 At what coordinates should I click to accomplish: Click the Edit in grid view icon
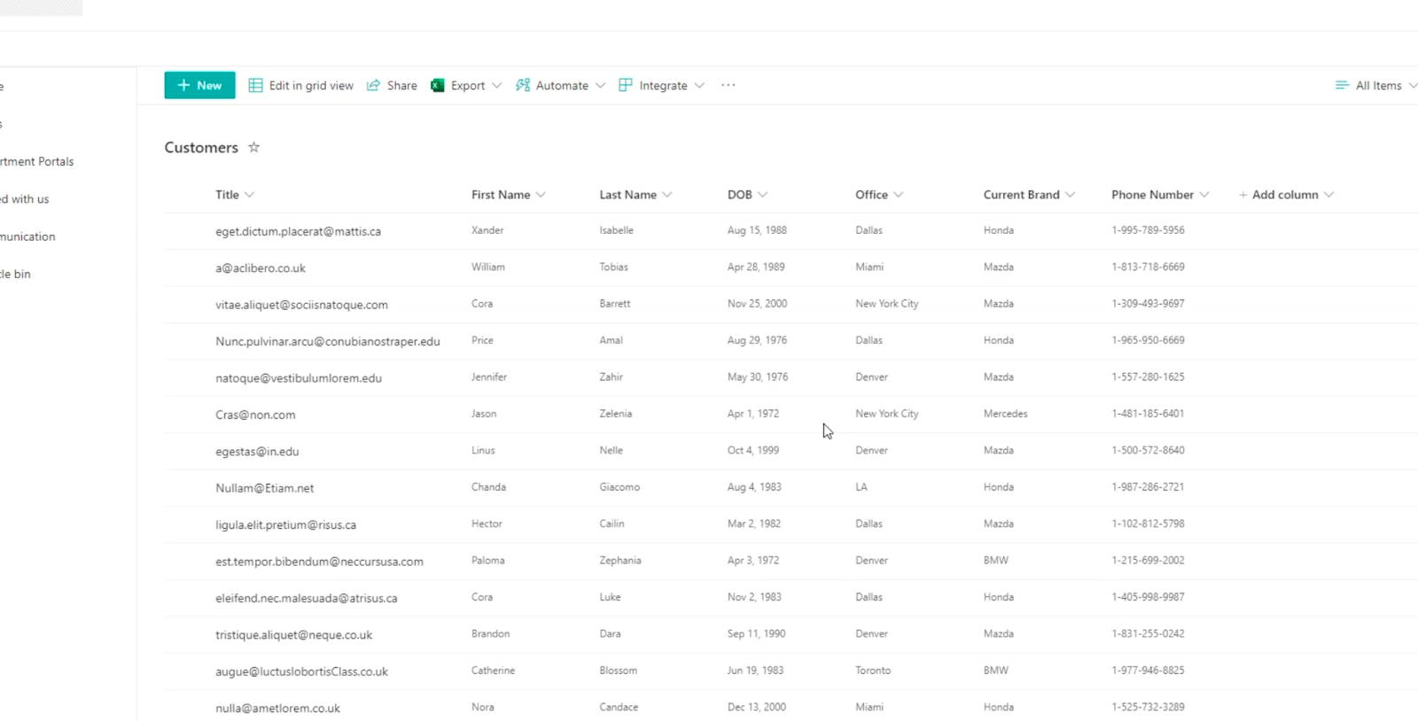(x=255, y=85)
